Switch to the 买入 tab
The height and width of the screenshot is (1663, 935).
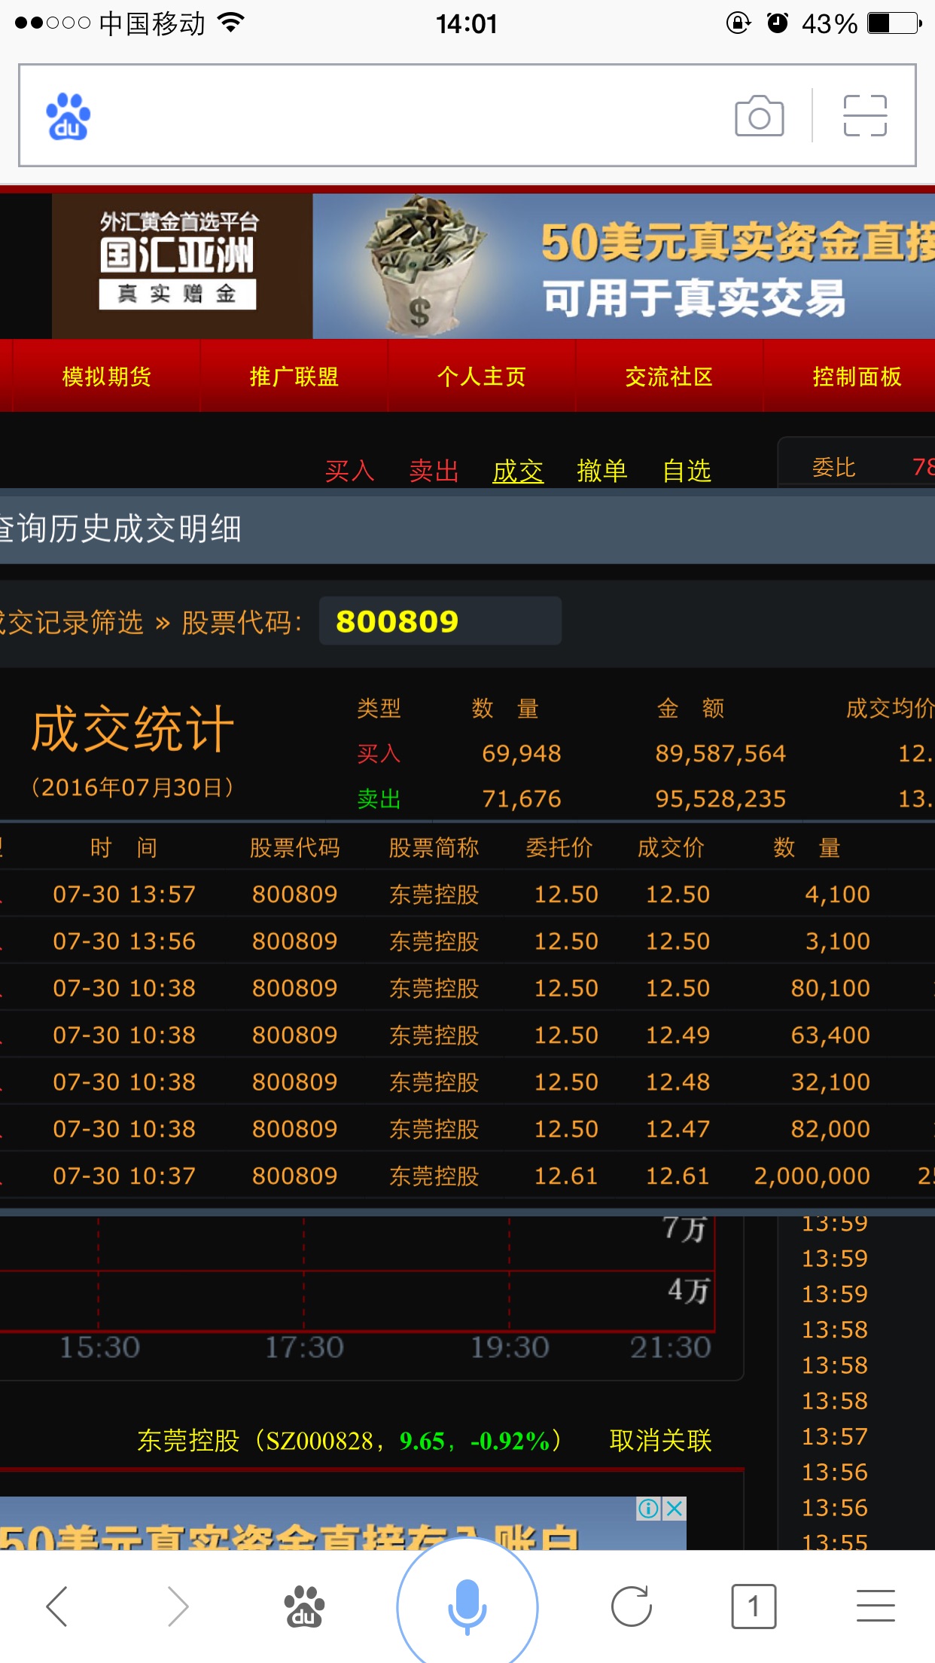point(349,471)
